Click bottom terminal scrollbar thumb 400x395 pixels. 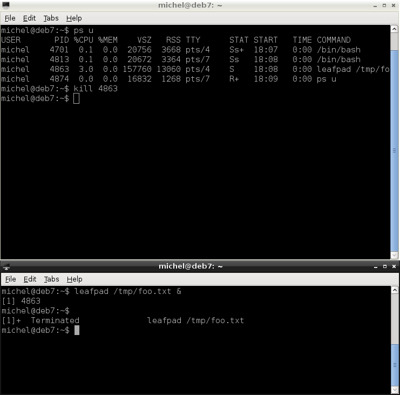click(395, 365)
